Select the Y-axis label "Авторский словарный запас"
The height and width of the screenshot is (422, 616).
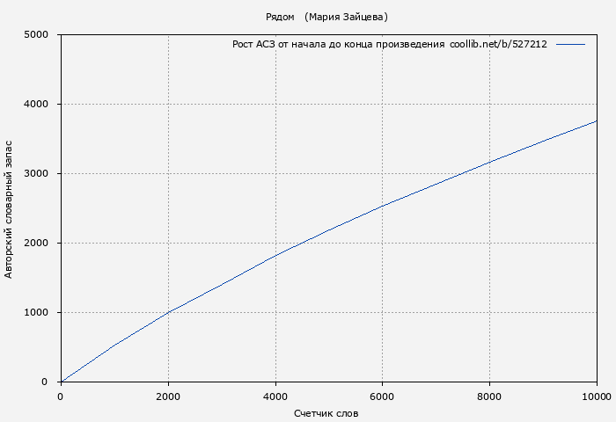click(10, 207)
